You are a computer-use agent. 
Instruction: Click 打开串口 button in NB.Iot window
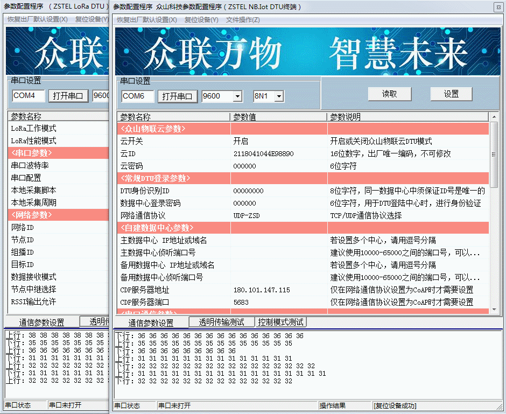tap(178, 96)
